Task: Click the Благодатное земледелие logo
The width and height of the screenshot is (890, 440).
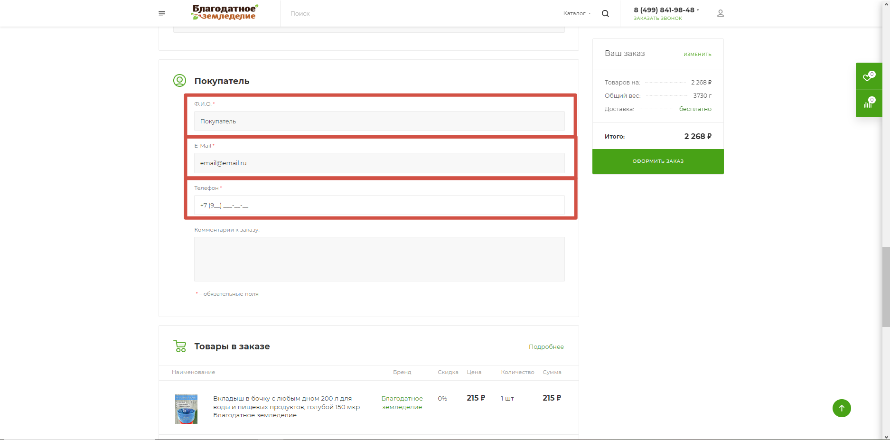Action: (x=225, y=12)
